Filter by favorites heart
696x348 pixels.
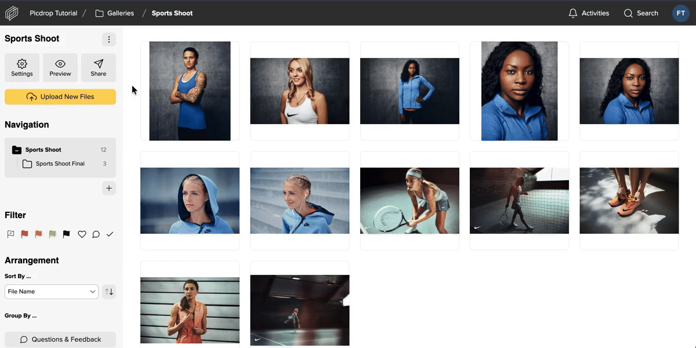coord(82,234)
